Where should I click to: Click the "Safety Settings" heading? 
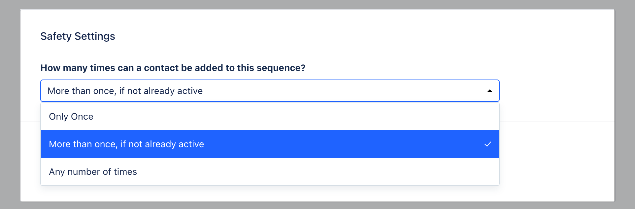78,36
